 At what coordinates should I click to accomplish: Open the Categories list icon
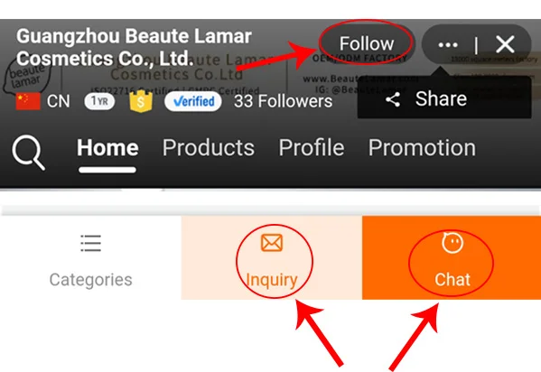[x=90, y=243]
